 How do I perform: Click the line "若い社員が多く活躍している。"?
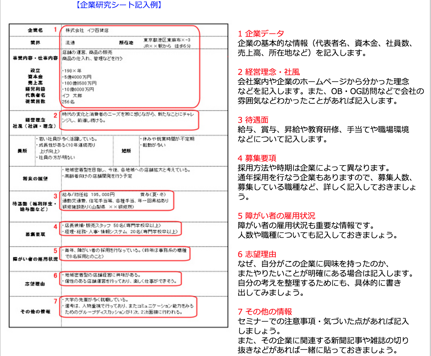tap(67, 139)
